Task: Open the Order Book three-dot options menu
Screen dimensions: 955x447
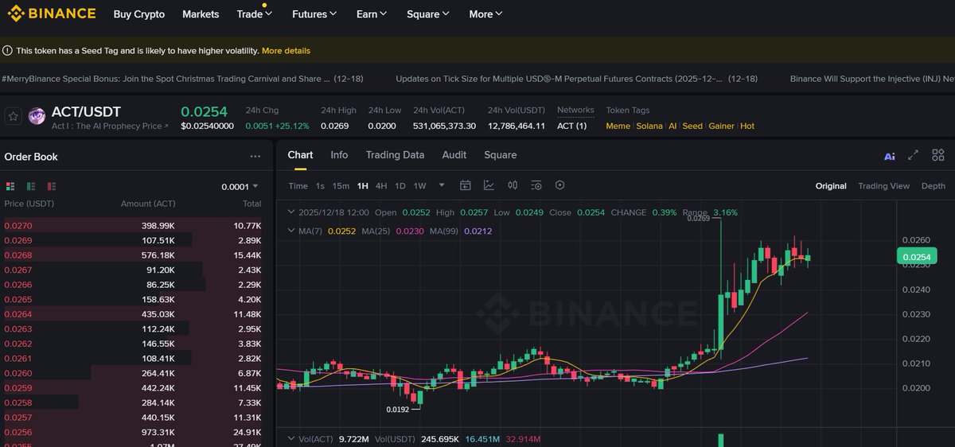Action: 255,157
